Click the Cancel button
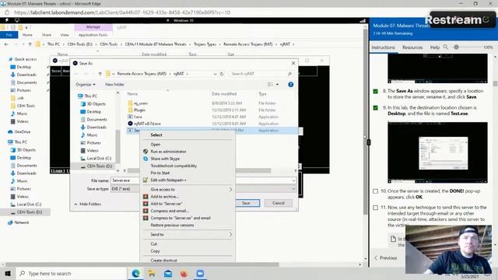Viewport: 498px width, 280px height. click(x=279, y=203)
